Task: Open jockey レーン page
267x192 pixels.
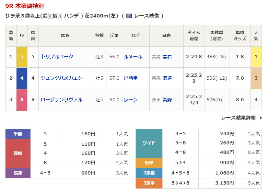Action: [131, 100]
